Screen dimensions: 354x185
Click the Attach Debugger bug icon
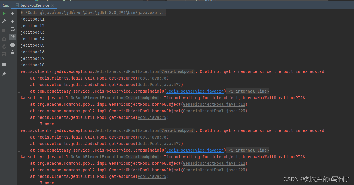[4, 46]
